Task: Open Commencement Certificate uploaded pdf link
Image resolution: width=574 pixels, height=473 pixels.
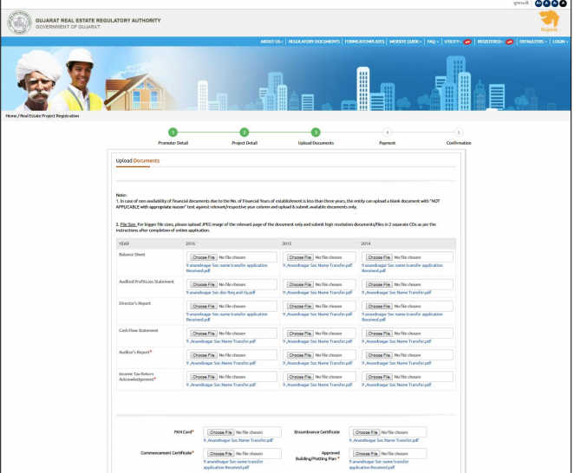Action: 233,464
